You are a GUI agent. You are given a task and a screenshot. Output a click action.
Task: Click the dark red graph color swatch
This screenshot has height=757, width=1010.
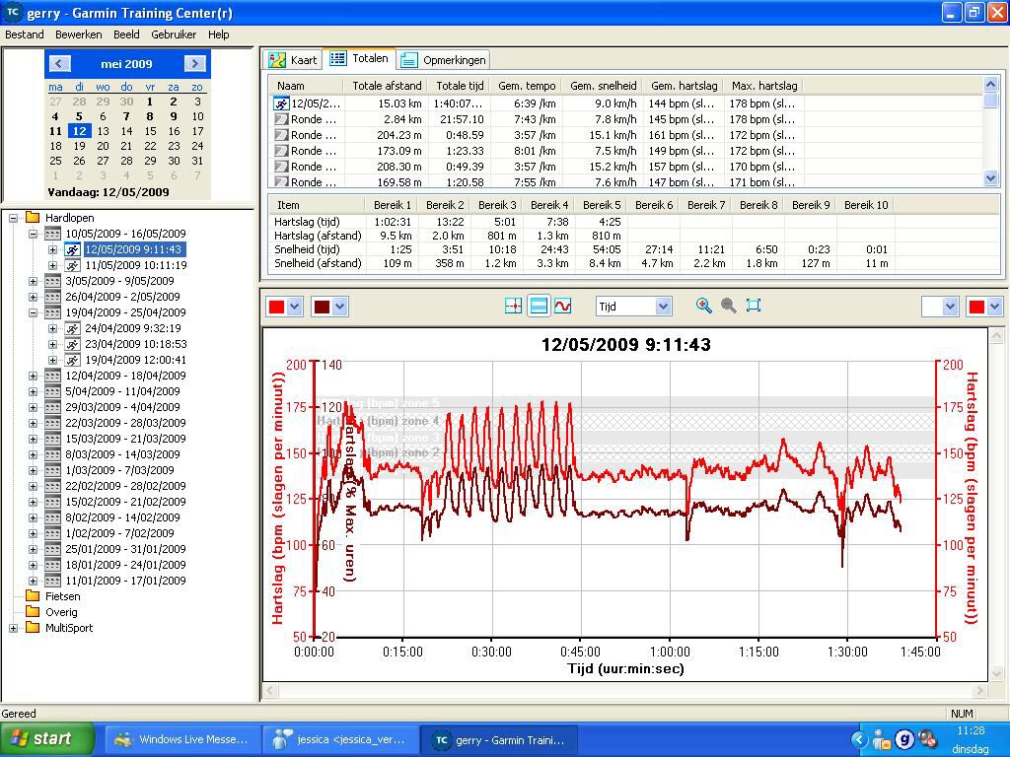tap(322, 308)
